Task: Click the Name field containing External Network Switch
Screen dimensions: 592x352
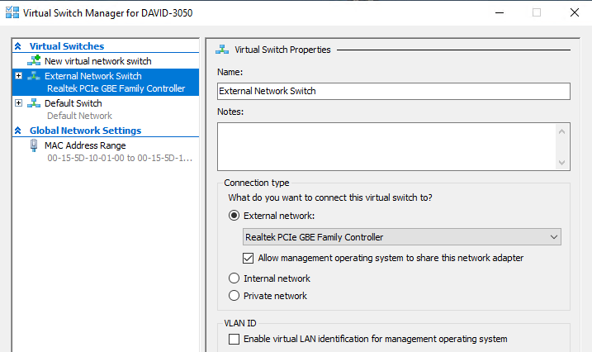Action: pyautogui.click(x=393, y=91)
